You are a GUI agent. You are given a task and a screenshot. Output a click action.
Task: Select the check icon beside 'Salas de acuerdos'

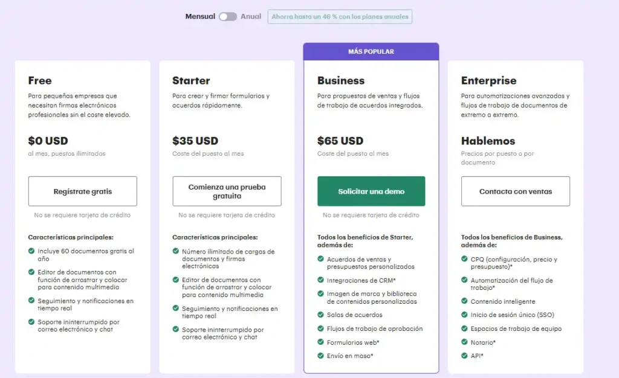[319, 315]
